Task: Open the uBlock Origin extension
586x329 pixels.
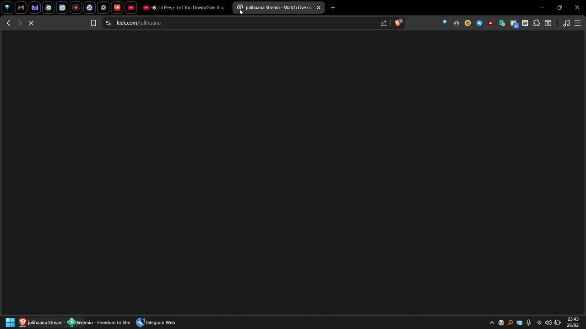Action: [x=491, y=23]
